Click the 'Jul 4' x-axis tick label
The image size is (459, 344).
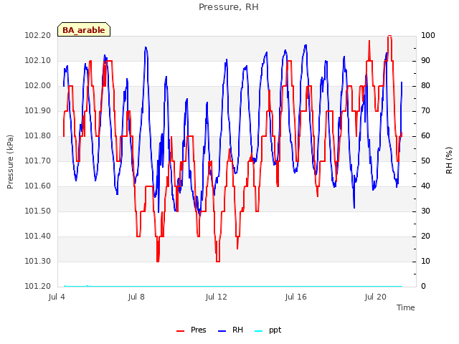(x=57, y=297)
